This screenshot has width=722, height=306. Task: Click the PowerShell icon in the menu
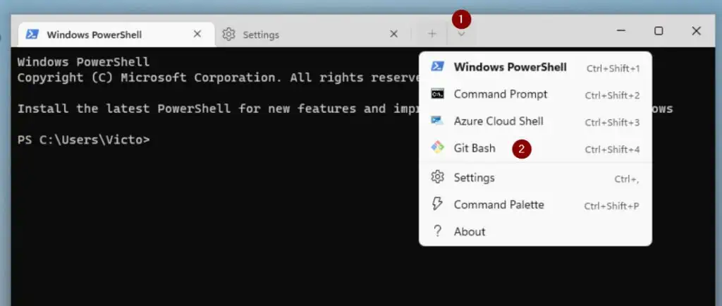[437, 67]
